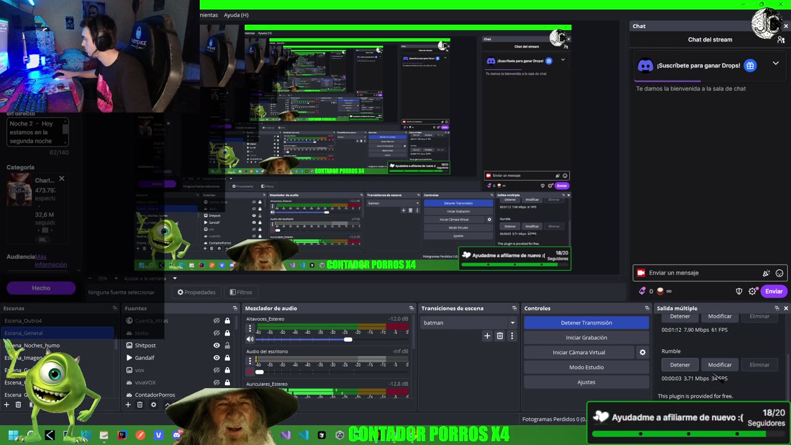Delete selected source with Fuentes trash icon

pyautogui.click(x=140, y=405)
